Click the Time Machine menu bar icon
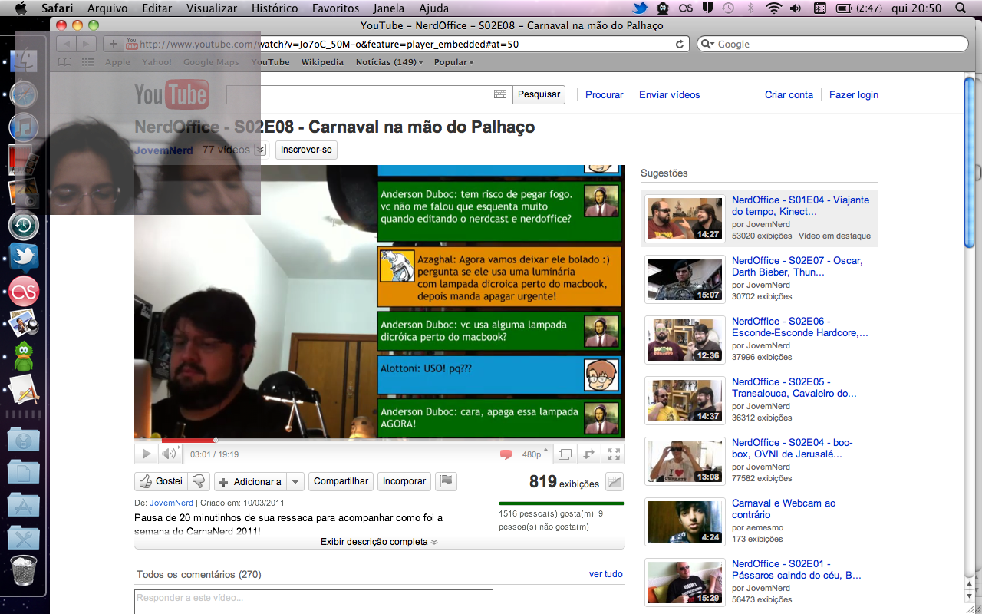The height and width of the screenshot is (614, 982). (x=728, y=8)
